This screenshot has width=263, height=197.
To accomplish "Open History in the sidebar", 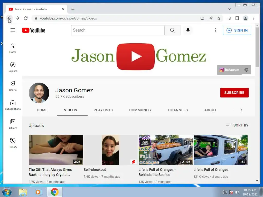I will coord(13,143).
